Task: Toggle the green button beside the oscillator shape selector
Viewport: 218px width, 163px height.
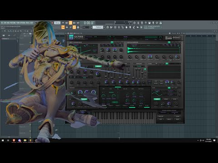Action: click(x=98, y=66)
